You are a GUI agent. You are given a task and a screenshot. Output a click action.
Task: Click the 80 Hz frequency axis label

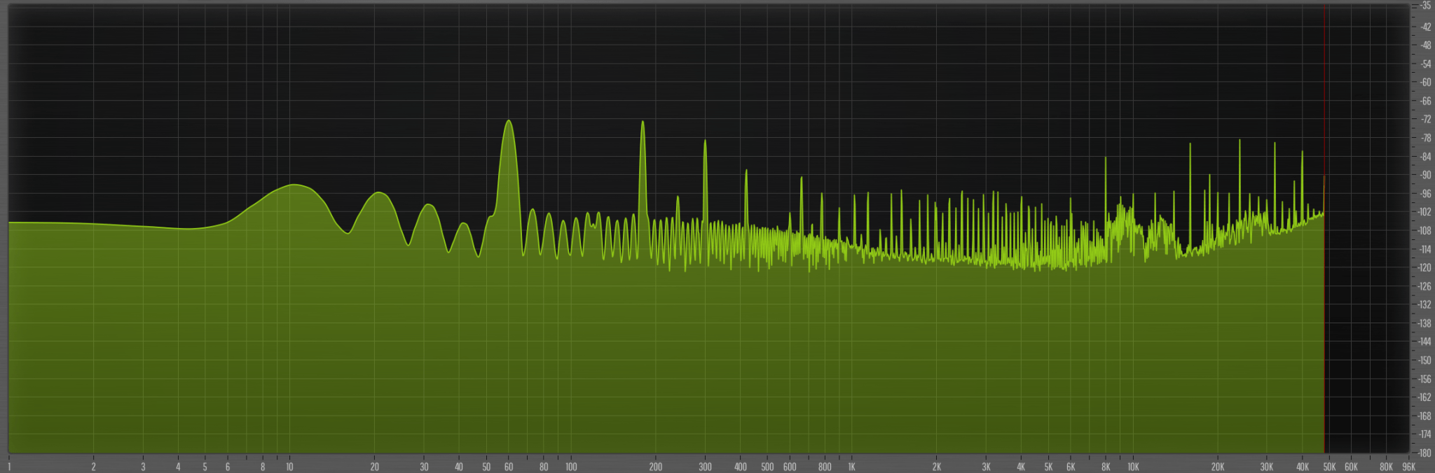[544, 467]
